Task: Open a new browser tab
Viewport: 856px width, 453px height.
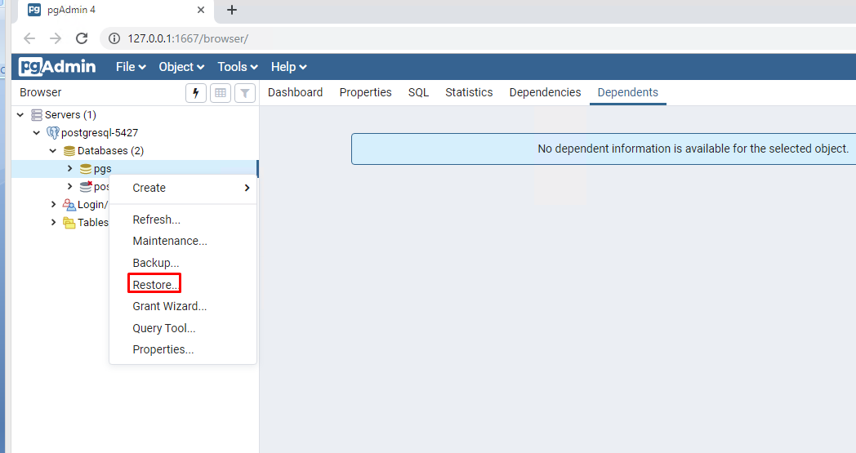Action: (232, 10)
